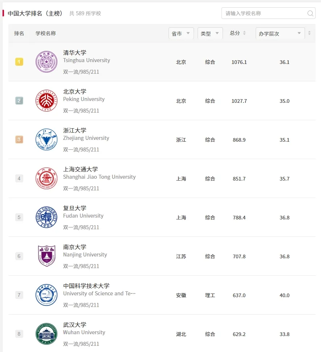321x352 pixels.
Task: Click the Zhejiang University logo
Action: click(46, 139)
